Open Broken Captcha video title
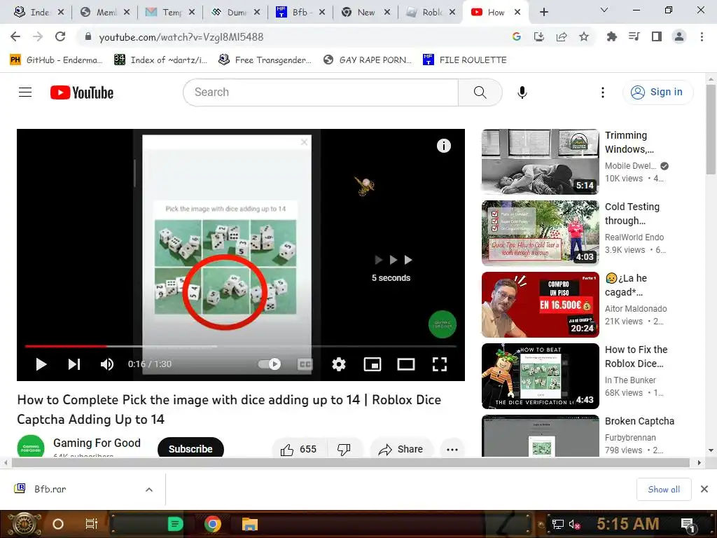 pyautogui.click(x=639, y=421)
